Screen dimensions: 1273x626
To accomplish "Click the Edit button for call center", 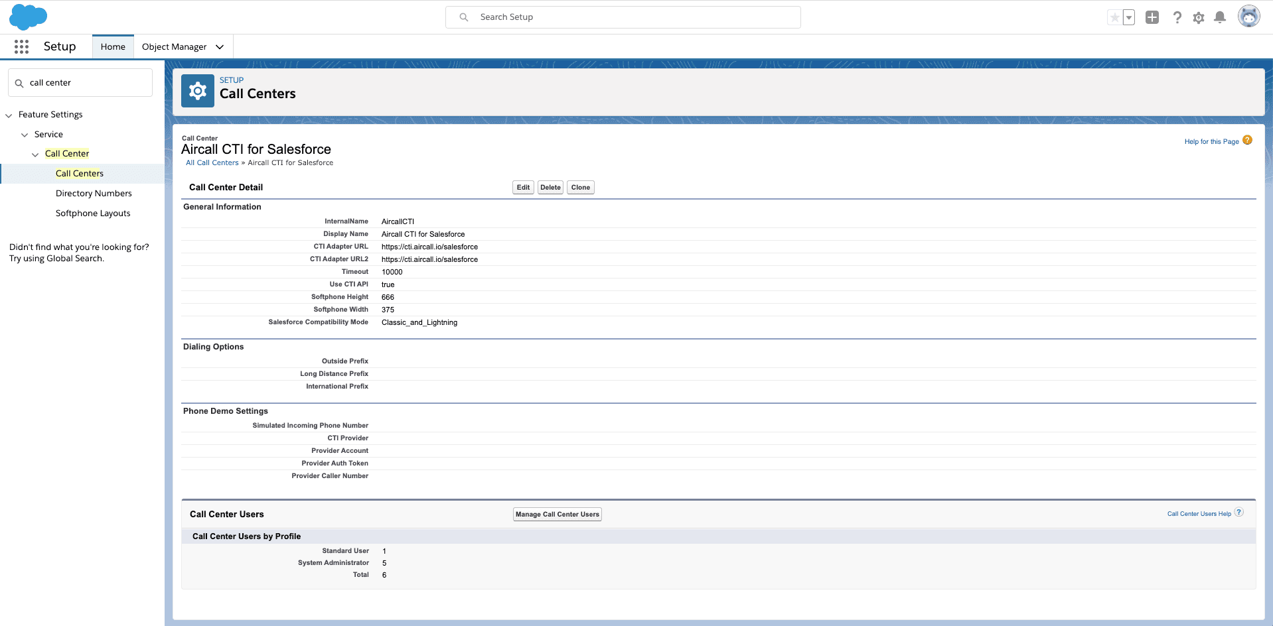I will 523,188.
